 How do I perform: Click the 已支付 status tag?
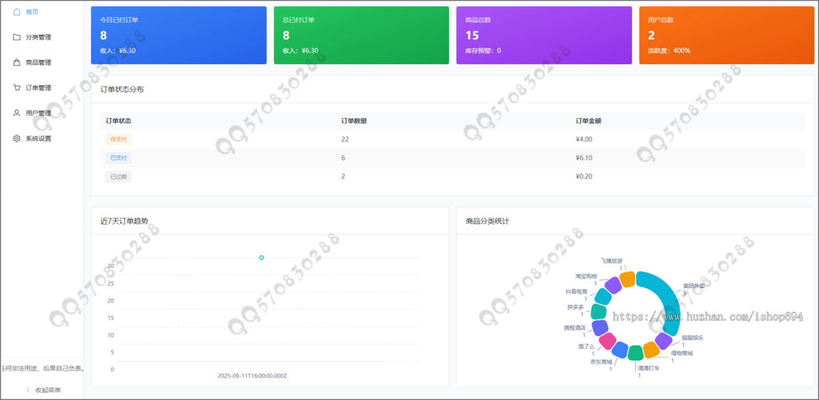click(x=119, y=158)
